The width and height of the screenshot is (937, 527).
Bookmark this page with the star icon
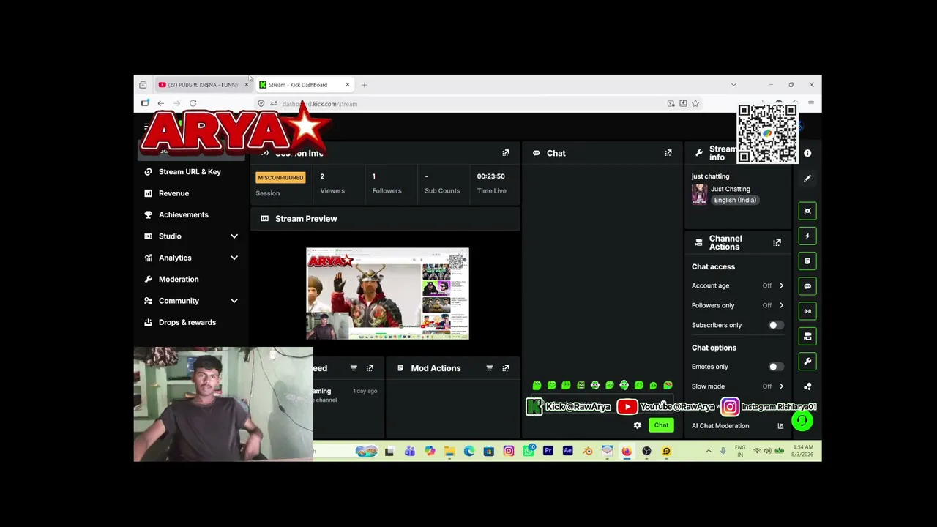click(695, 104)
